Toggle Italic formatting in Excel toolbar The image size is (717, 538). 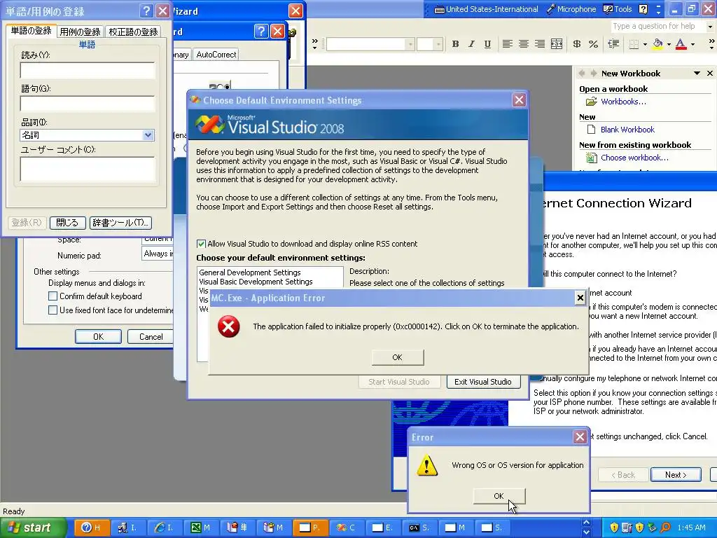[x=471, y=44]
